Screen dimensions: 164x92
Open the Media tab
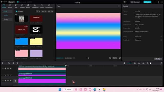click(4, 6)
